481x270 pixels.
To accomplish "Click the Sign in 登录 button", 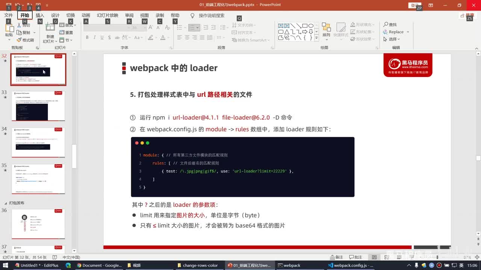I will coord(414,5).
